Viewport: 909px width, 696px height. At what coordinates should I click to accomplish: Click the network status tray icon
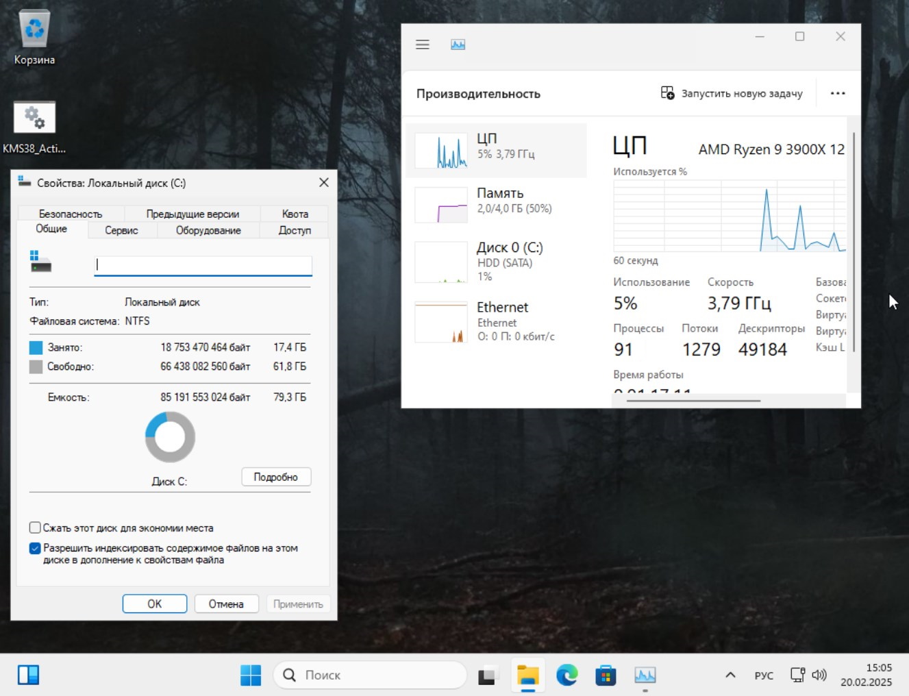[x=797, y=675]
